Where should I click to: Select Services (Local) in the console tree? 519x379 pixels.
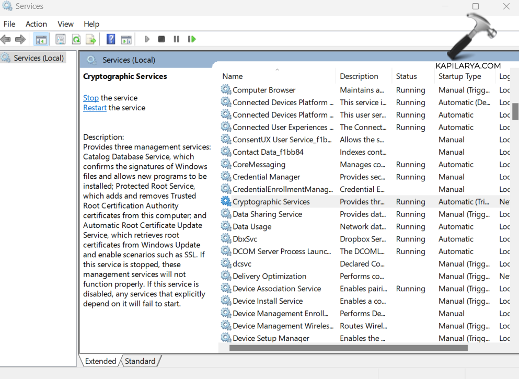(38, 58)
